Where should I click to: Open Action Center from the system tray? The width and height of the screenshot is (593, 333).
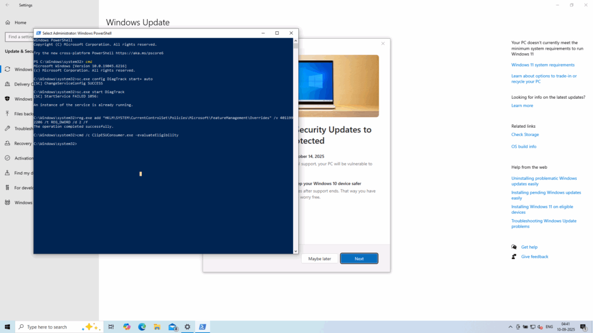click(x=583, y=327)
